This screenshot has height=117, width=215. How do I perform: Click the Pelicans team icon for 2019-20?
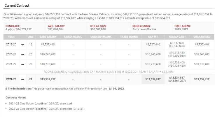pyautogui.click(x=23, y=45)
